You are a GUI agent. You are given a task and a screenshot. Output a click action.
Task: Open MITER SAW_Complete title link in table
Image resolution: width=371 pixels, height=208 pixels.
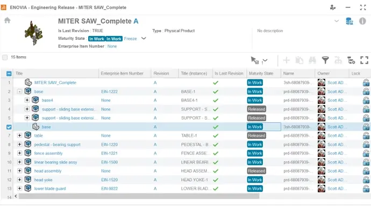pyautogui.click(x=55, y=83)
